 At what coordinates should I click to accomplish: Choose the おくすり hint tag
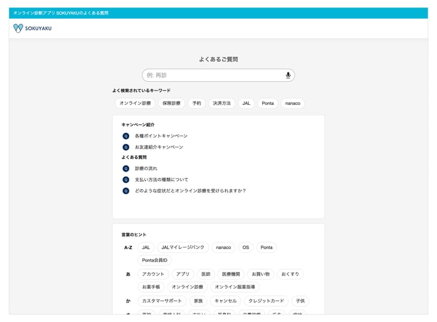click(x=290, y=274)
